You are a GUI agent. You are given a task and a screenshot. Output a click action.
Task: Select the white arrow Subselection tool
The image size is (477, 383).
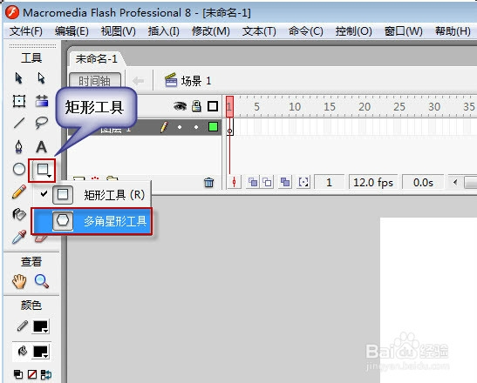[41, 78]
